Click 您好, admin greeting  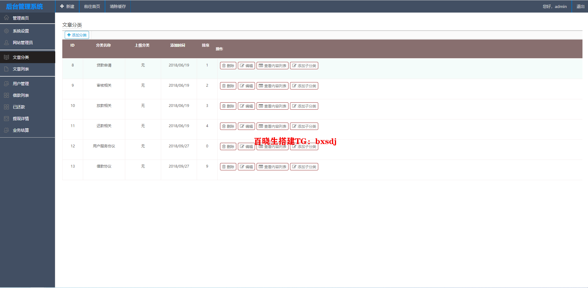point(555,6)
